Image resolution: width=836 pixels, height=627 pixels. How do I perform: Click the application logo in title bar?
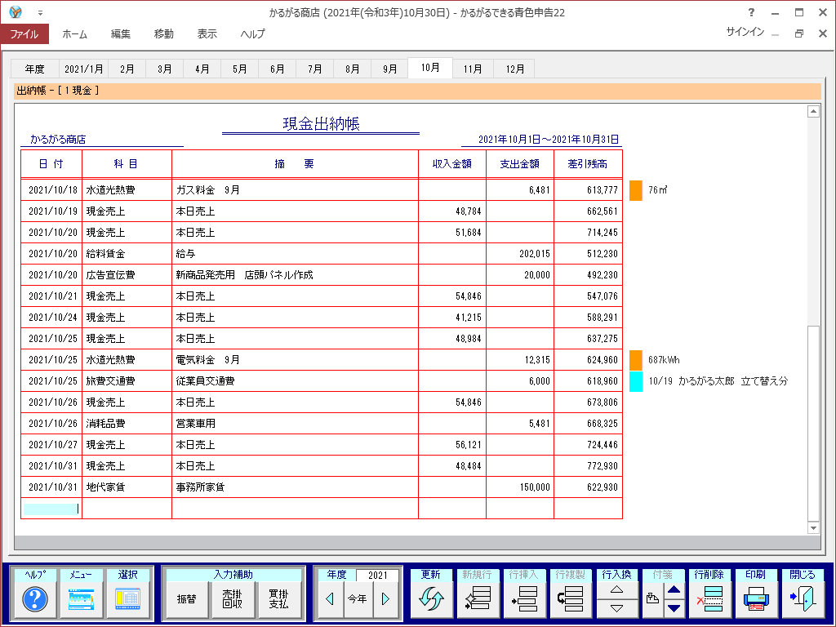click(x=16, y=11)
